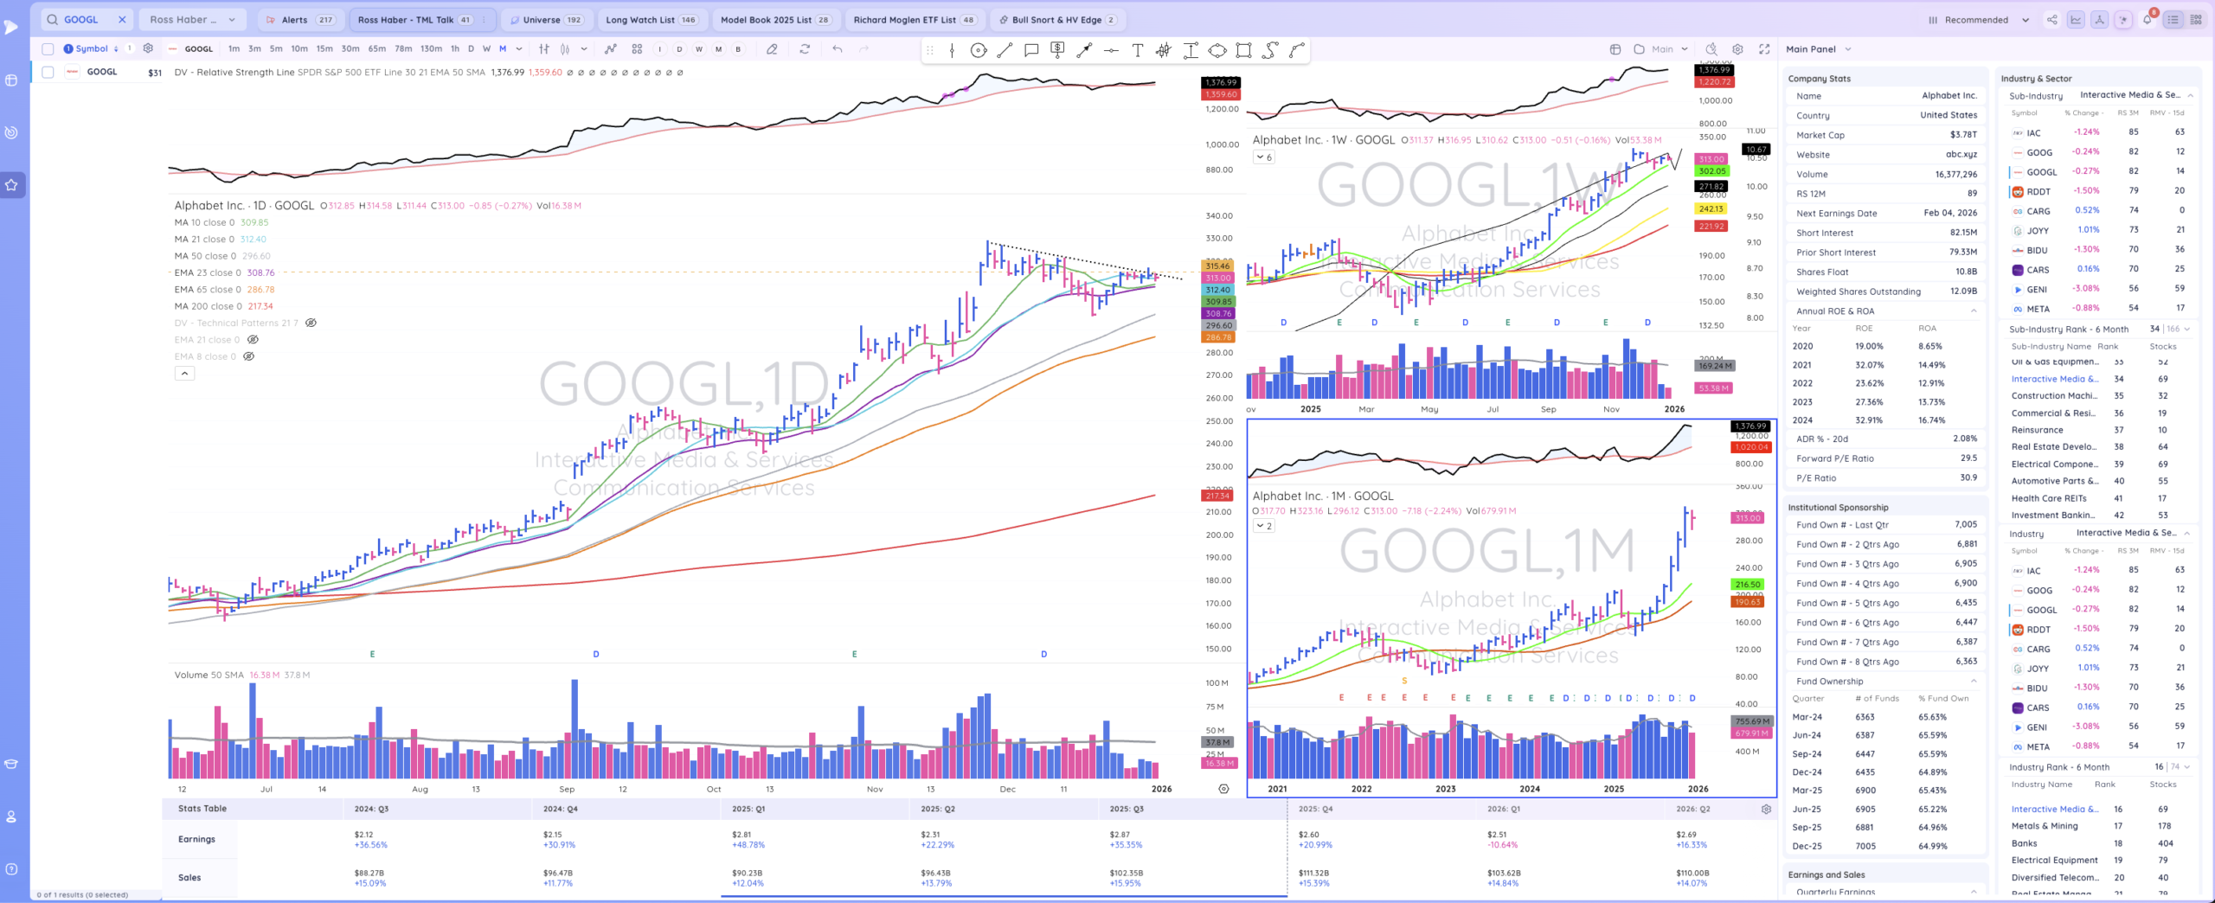Unhide the DV Technical Patterns indicator
Viewport: 2215px width, 903px height.
311,323
